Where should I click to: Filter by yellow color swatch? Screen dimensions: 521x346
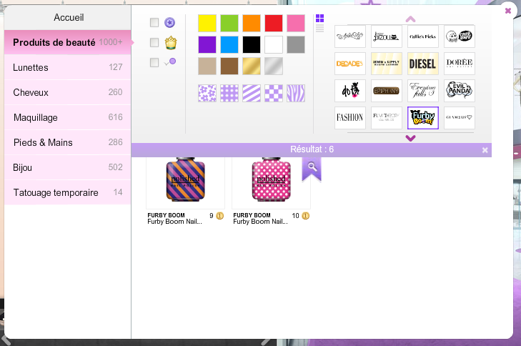[207, 23]
